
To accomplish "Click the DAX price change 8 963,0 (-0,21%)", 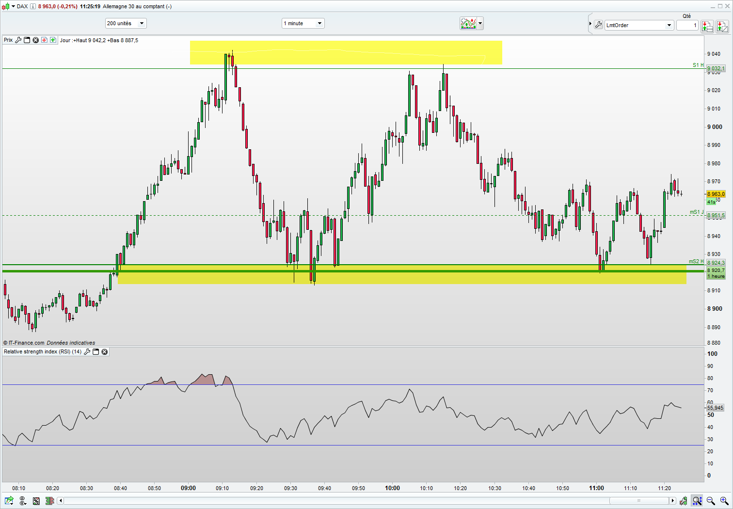I will [58, 6].
